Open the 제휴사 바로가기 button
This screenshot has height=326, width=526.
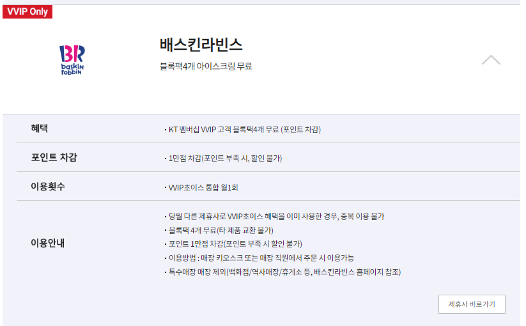click(x=472, y=304)
